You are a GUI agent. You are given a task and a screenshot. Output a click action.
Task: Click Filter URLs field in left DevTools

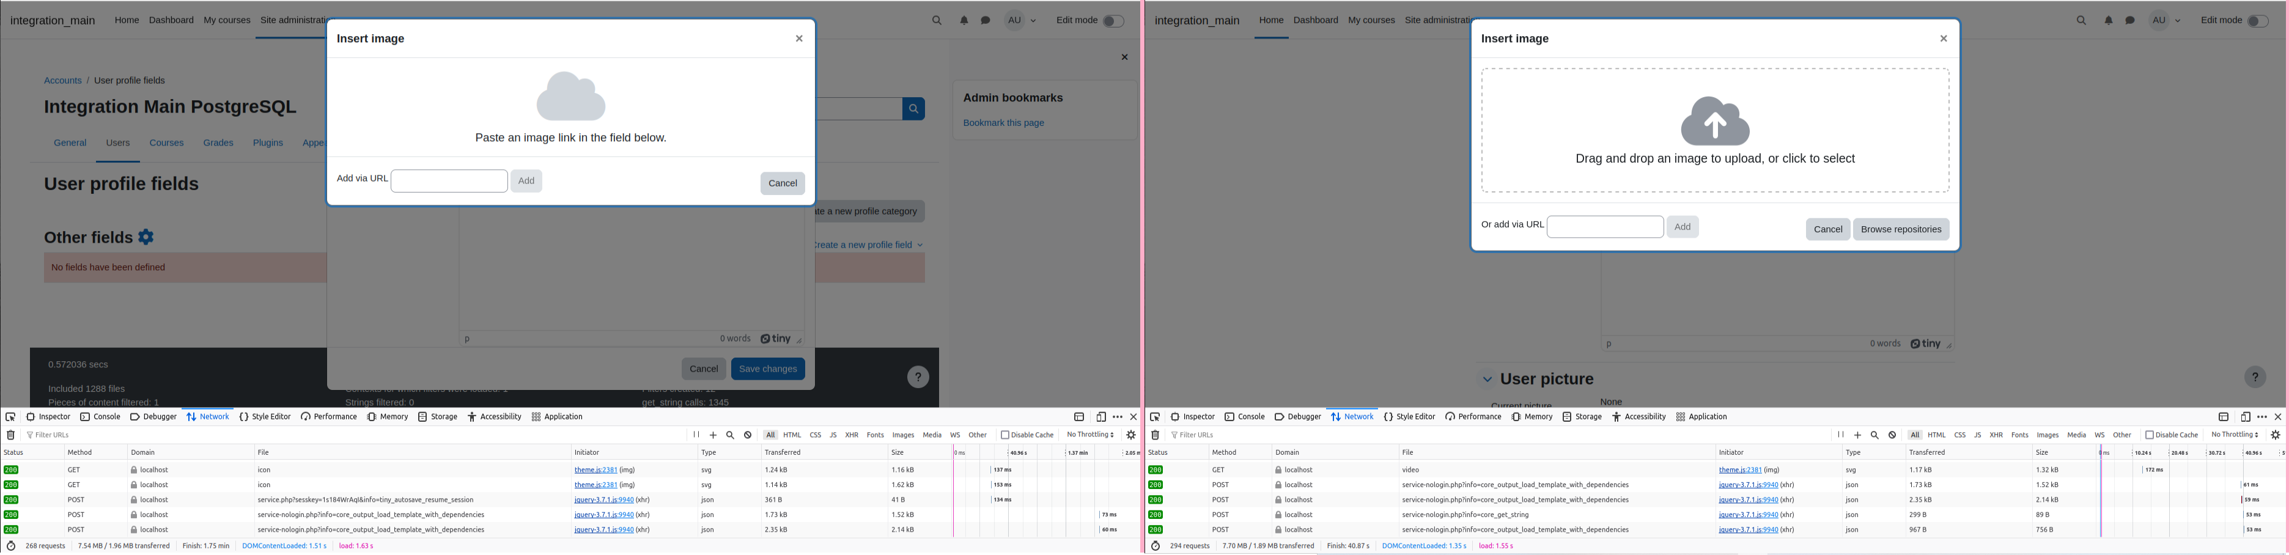[x=355, y=436]
